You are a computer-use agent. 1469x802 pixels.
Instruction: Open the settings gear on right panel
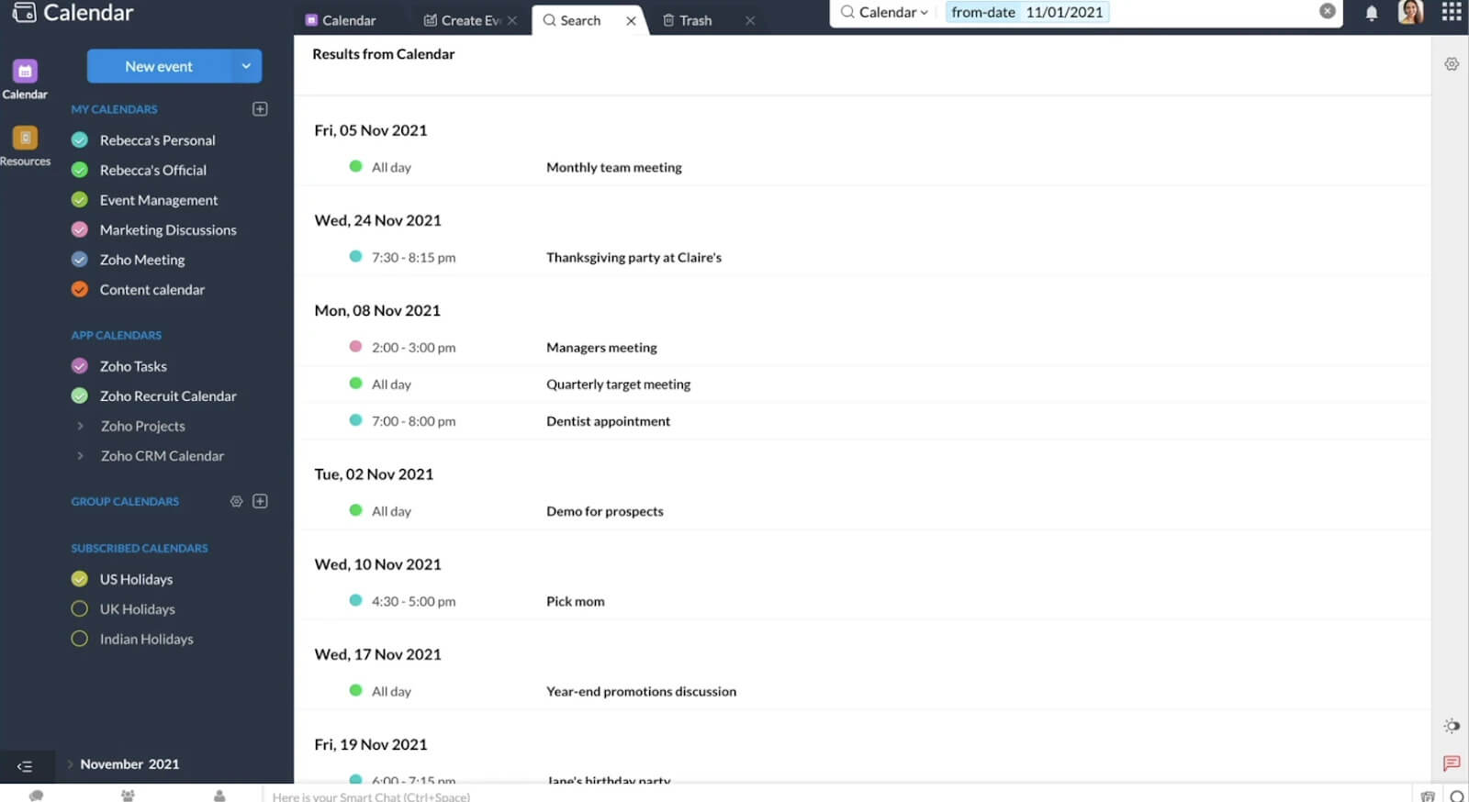click(1452, 64)
